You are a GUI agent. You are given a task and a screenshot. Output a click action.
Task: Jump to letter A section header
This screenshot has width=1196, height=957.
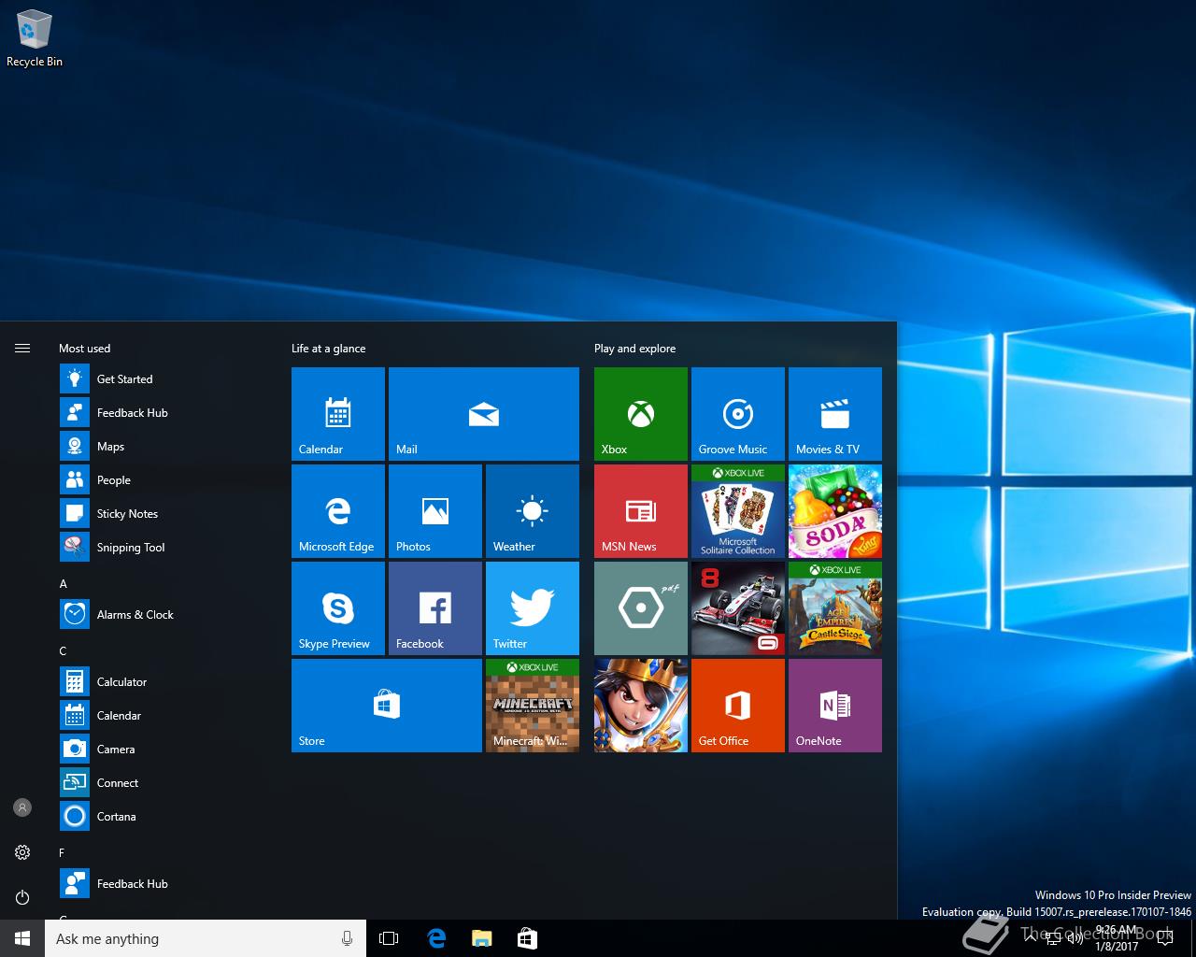(64, 583)
